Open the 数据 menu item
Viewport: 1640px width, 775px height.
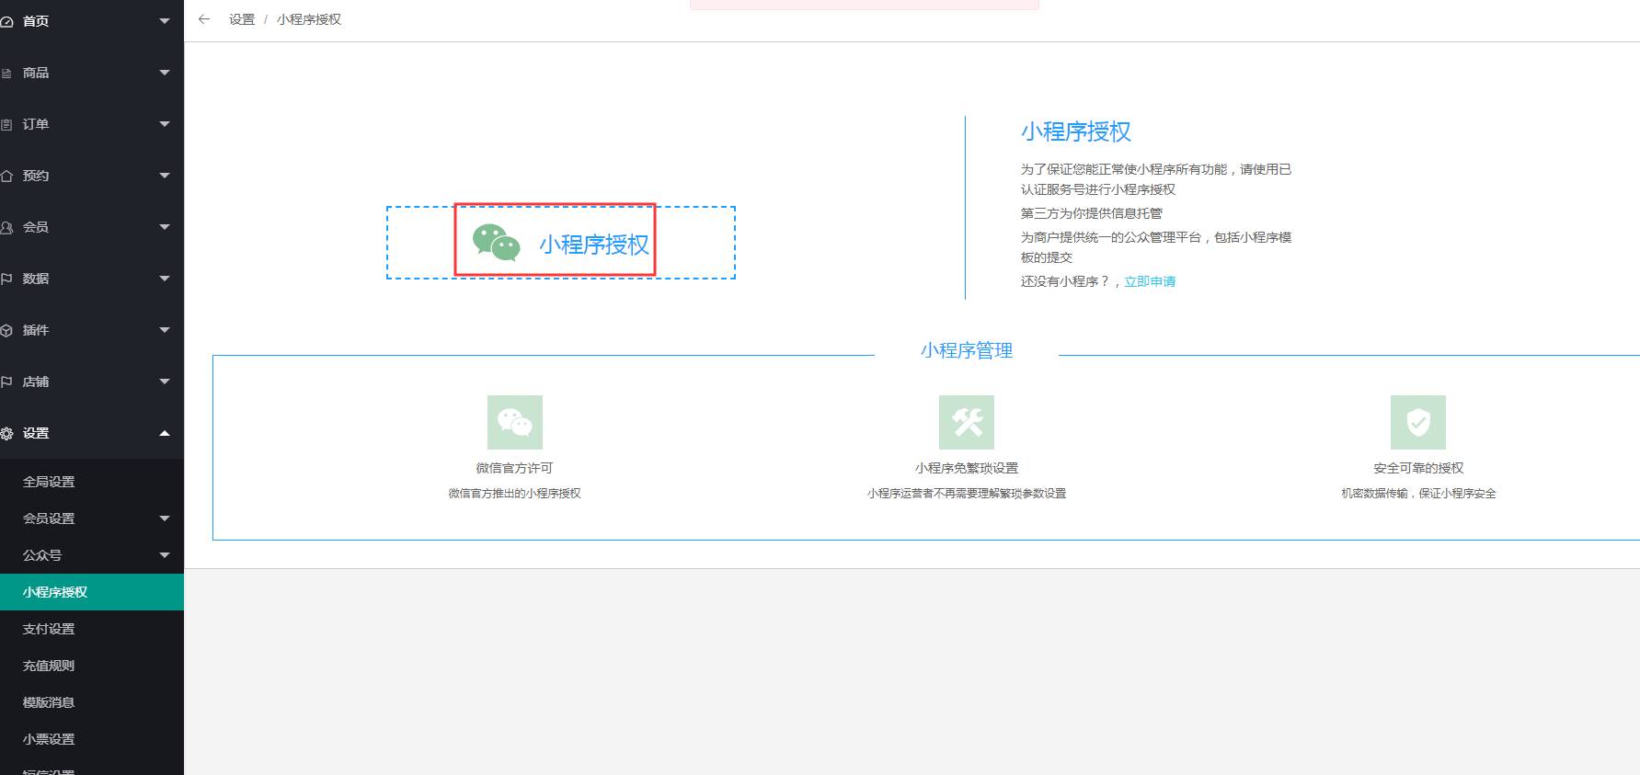tap(92, 279)
